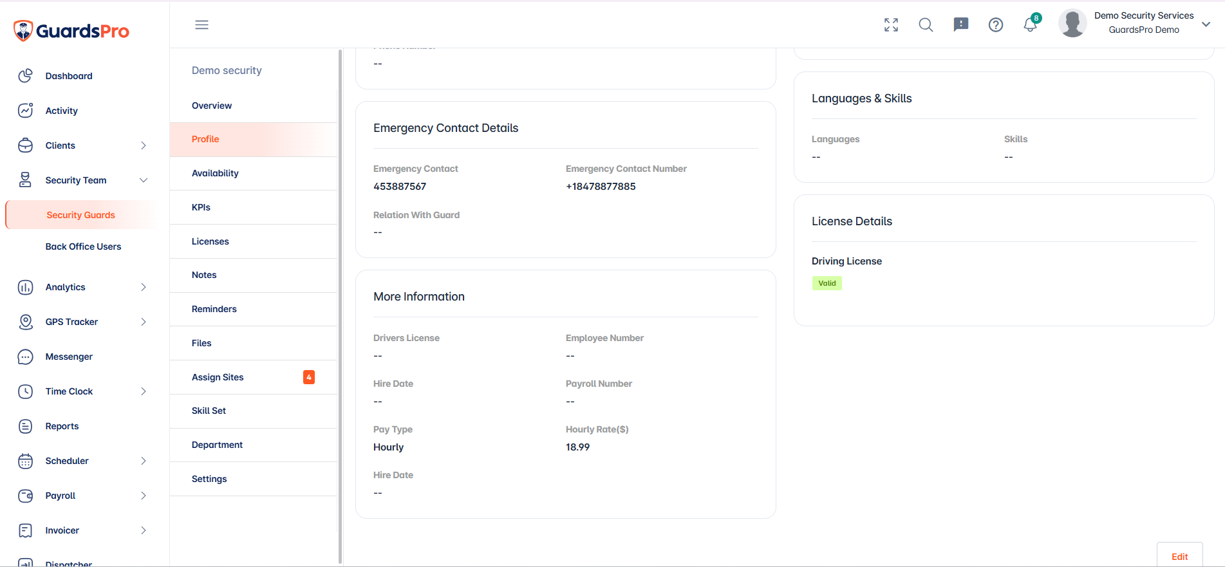Click the emergency contact 453887567
Image resolution: width=1225 pixels, height=567 pixels.
click(400, 187)
